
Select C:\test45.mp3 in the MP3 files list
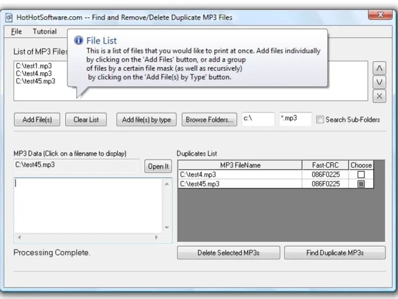pyautogui.click(x=35, y=81)
